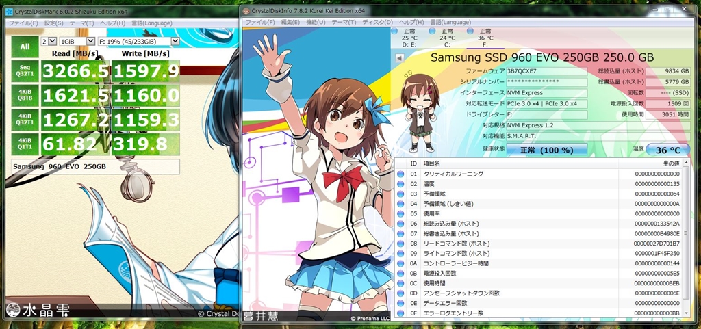This screenshot has width=701, height=329.
Task: Click the 正常 (100 %) health status button
Action: [x=547, y=150]
